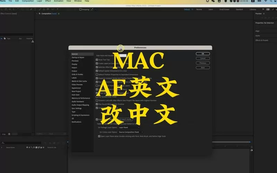Toggle Dynamic Link with After Effects checkbox
This screenshot has width=277, height=173.
pos(97,100)
